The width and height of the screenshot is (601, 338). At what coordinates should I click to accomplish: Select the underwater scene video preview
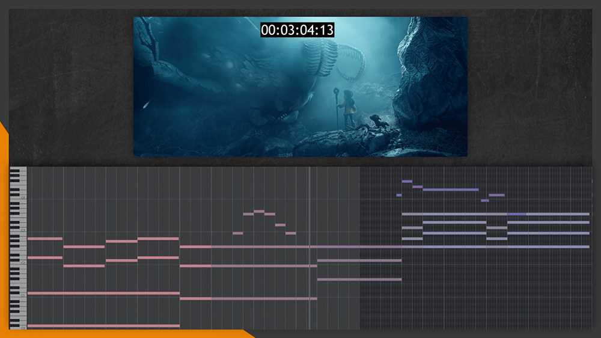[300, 87]
